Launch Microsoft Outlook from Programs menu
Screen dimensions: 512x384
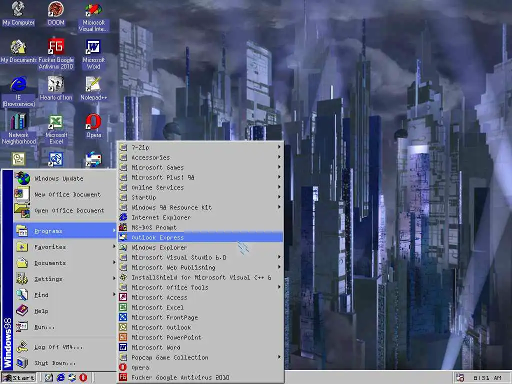coord(200,327)
